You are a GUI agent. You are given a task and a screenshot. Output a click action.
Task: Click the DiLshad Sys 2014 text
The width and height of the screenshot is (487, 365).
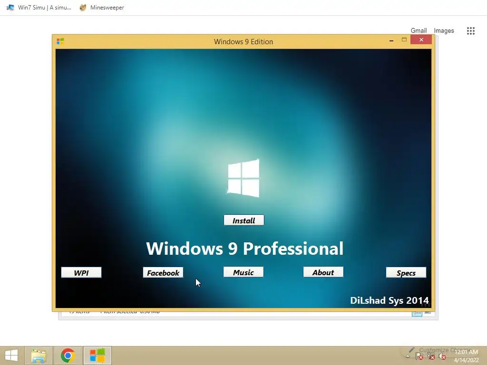pos(390,300)
